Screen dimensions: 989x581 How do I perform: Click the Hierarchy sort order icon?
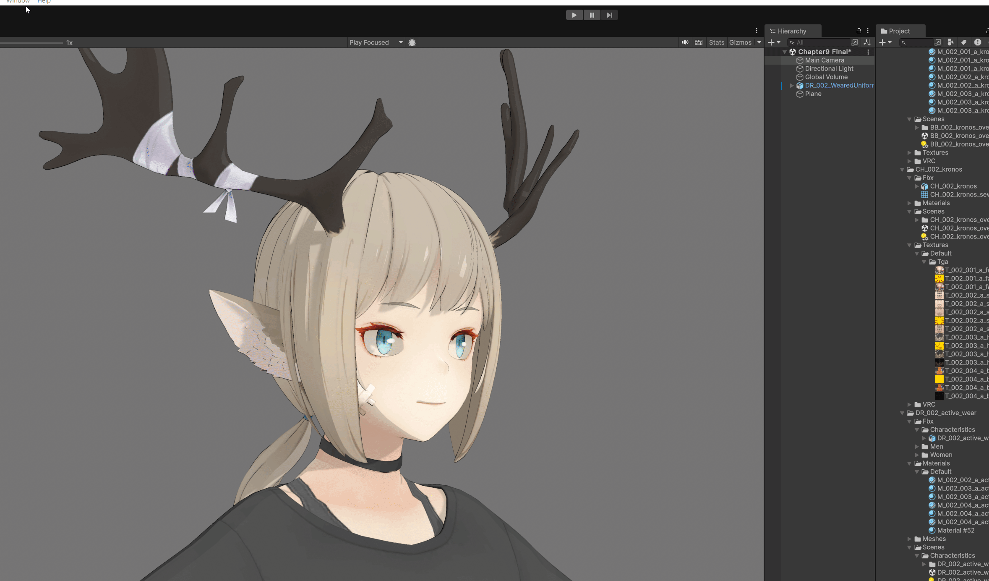coord(867,42)
